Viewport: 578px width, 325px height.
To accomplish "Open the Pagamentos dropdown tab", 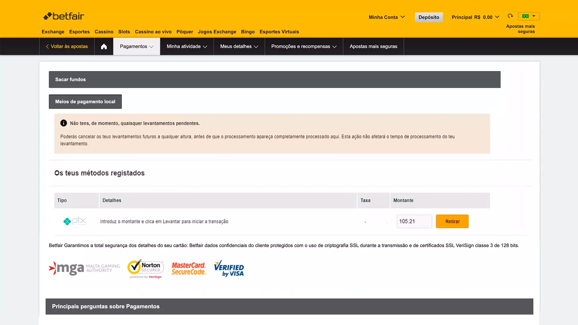I will point(137,46).
